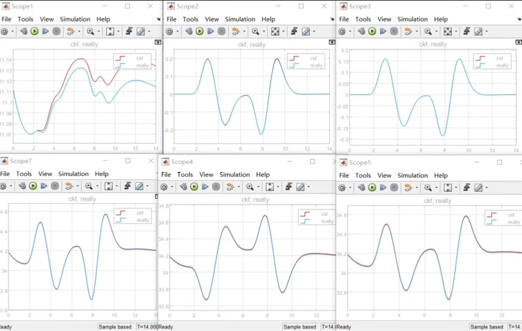Open Scope4 configuration gear icon
The image size is (522, 331).
click(x=164, y=187)
